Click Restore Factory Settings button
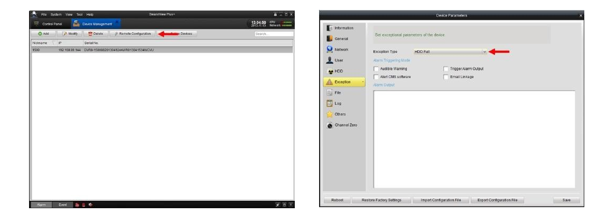The height and width of the screenshot is (224, 616). pos(381,200)
